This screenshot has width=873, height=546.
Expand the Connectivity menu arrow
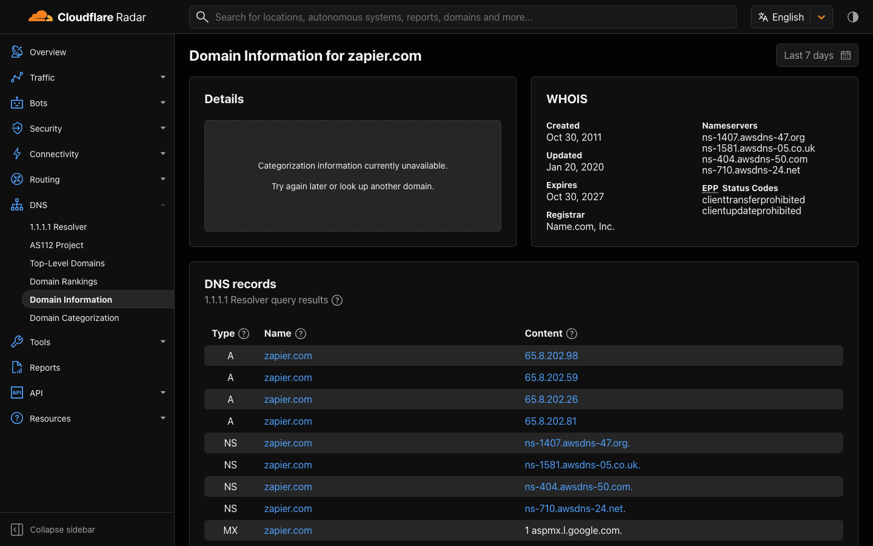click(163, 154)
